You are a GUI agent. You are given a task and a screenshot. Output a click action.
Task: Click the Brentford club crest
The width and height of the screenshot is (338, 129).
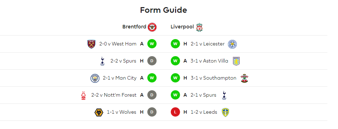coord(152,27)
